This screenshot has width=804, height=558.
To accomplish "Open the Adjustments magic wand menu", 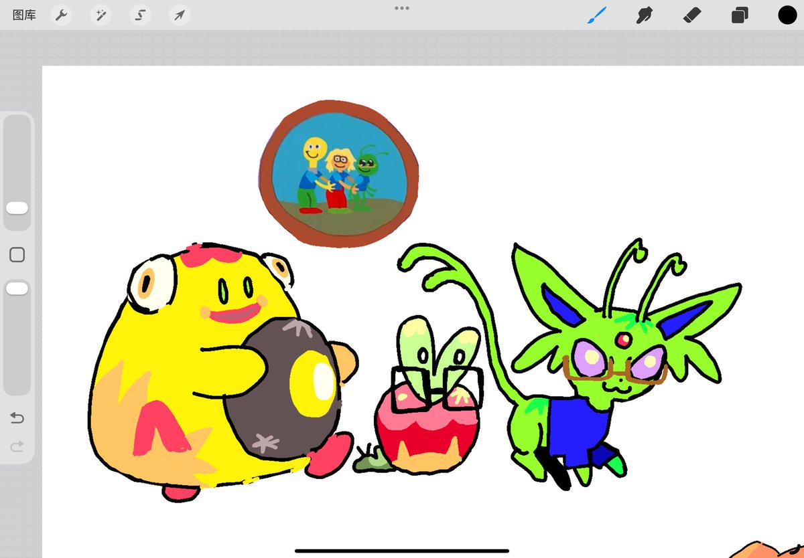I will [101, 15].
